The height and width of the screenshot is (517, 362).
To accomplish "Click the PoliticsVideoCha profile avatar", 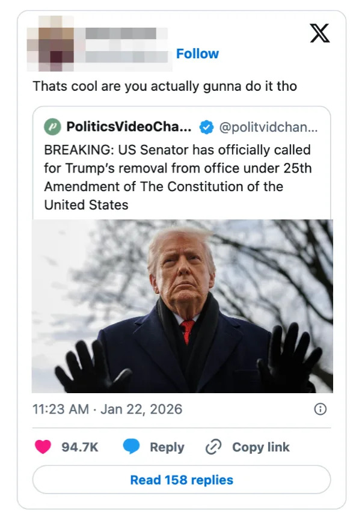I will [x=52, y=127].
